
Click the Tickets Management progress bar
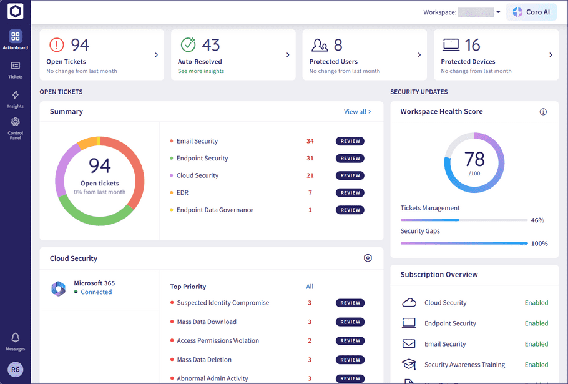(x=464, y=220)
